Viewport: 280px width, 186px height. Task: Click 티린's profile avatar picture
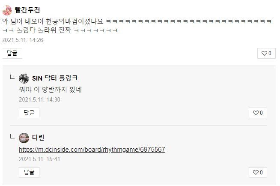[x=24, y=138]
